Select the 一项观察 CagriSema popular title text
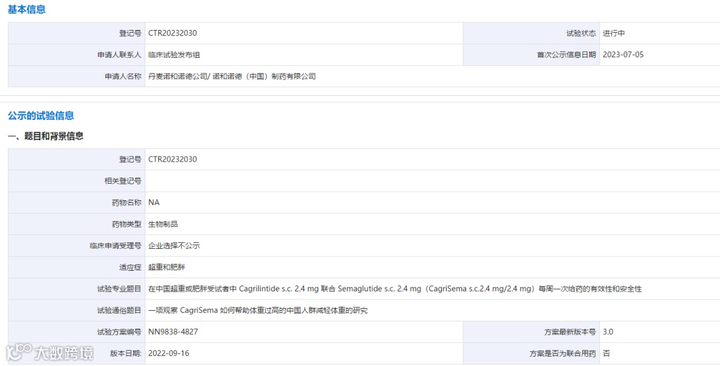 pos(258,310)
